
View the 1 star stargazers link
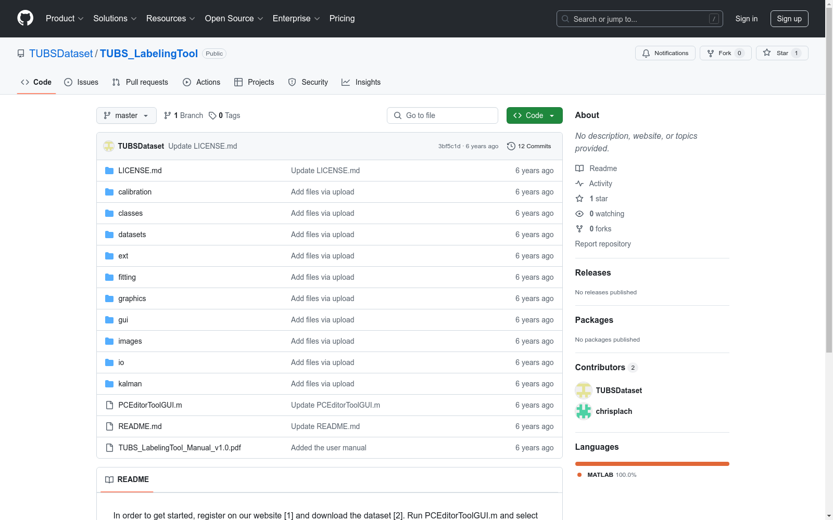(592, 199)
